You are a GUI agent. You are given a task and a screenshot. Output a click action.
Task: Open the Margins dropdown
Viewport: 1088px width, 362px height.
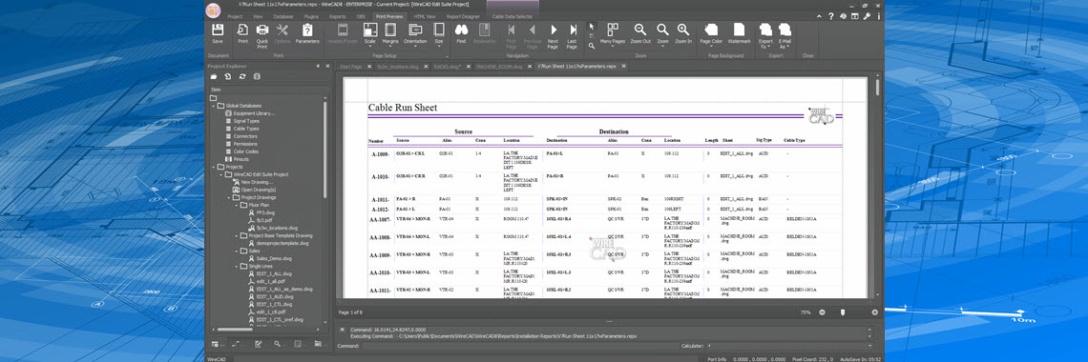coord(390,34)
